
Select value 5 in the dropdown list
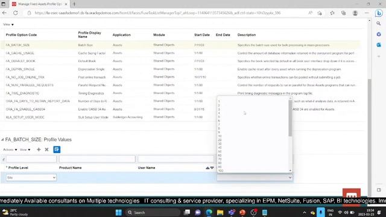[x=219, y=117]
